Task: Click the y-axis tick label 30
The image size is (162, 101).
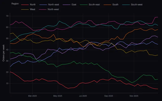Action: pos(7,61)
